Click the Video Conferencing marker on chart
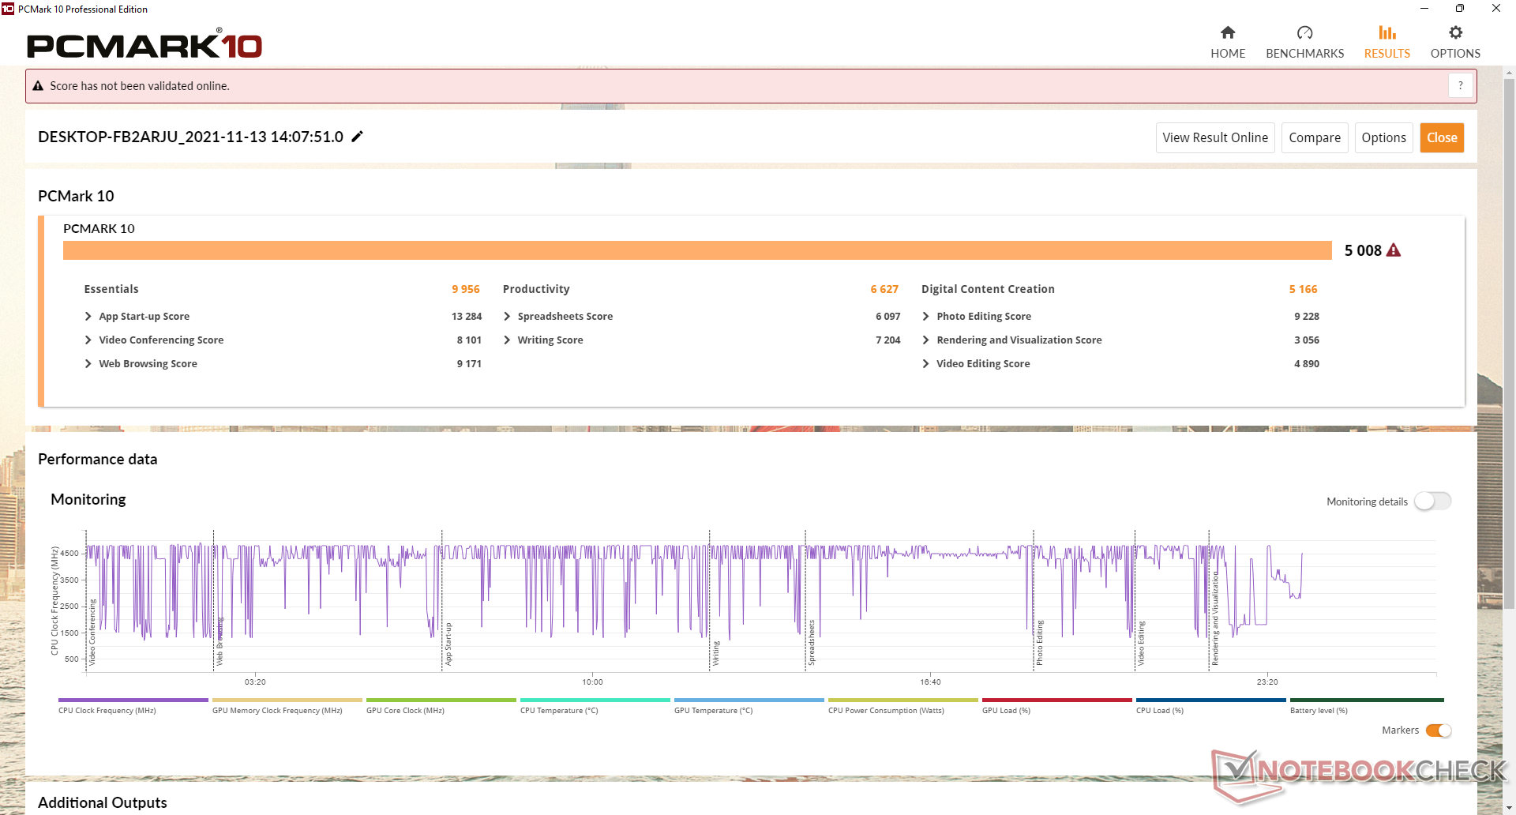This screenshot has width=1516, height=815. click(x=92, y=633)
